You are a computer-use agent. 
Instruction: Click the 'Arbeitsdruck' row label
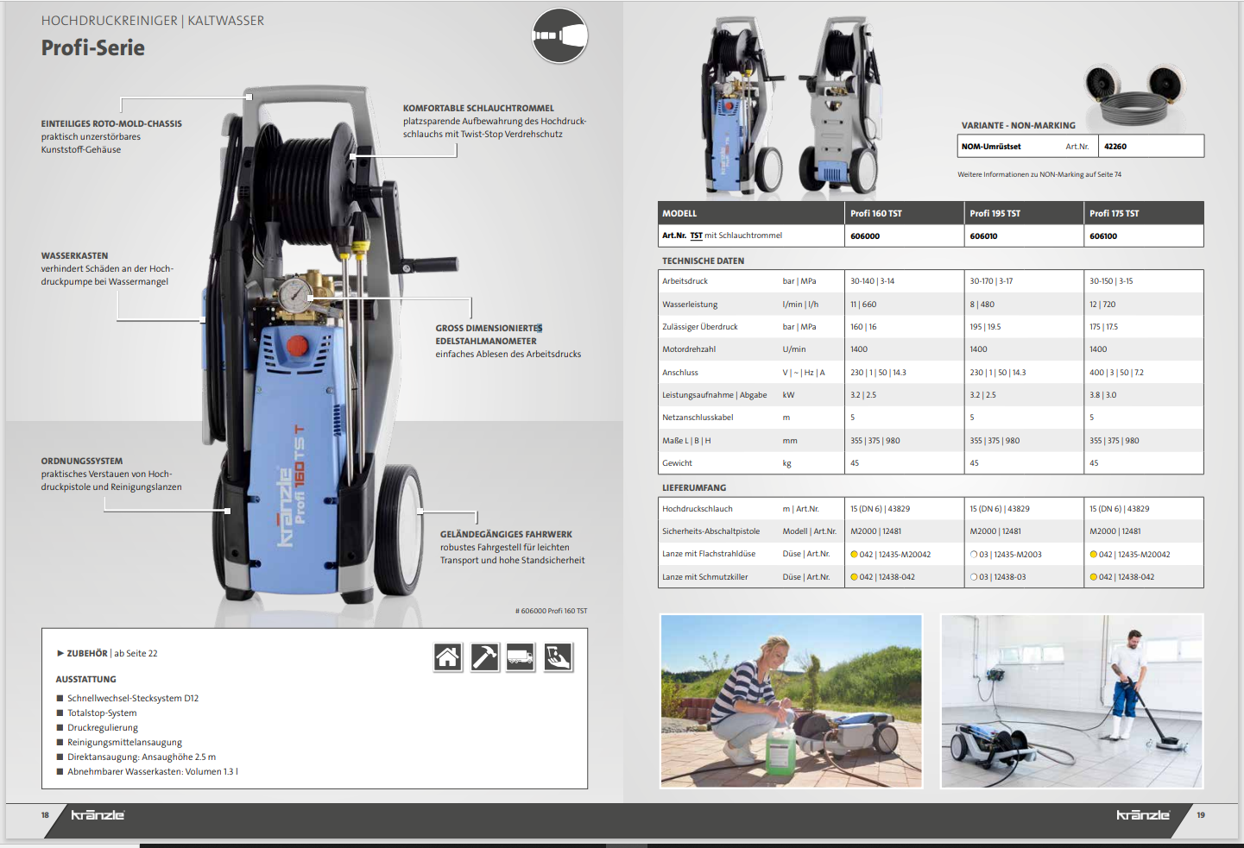685,281
